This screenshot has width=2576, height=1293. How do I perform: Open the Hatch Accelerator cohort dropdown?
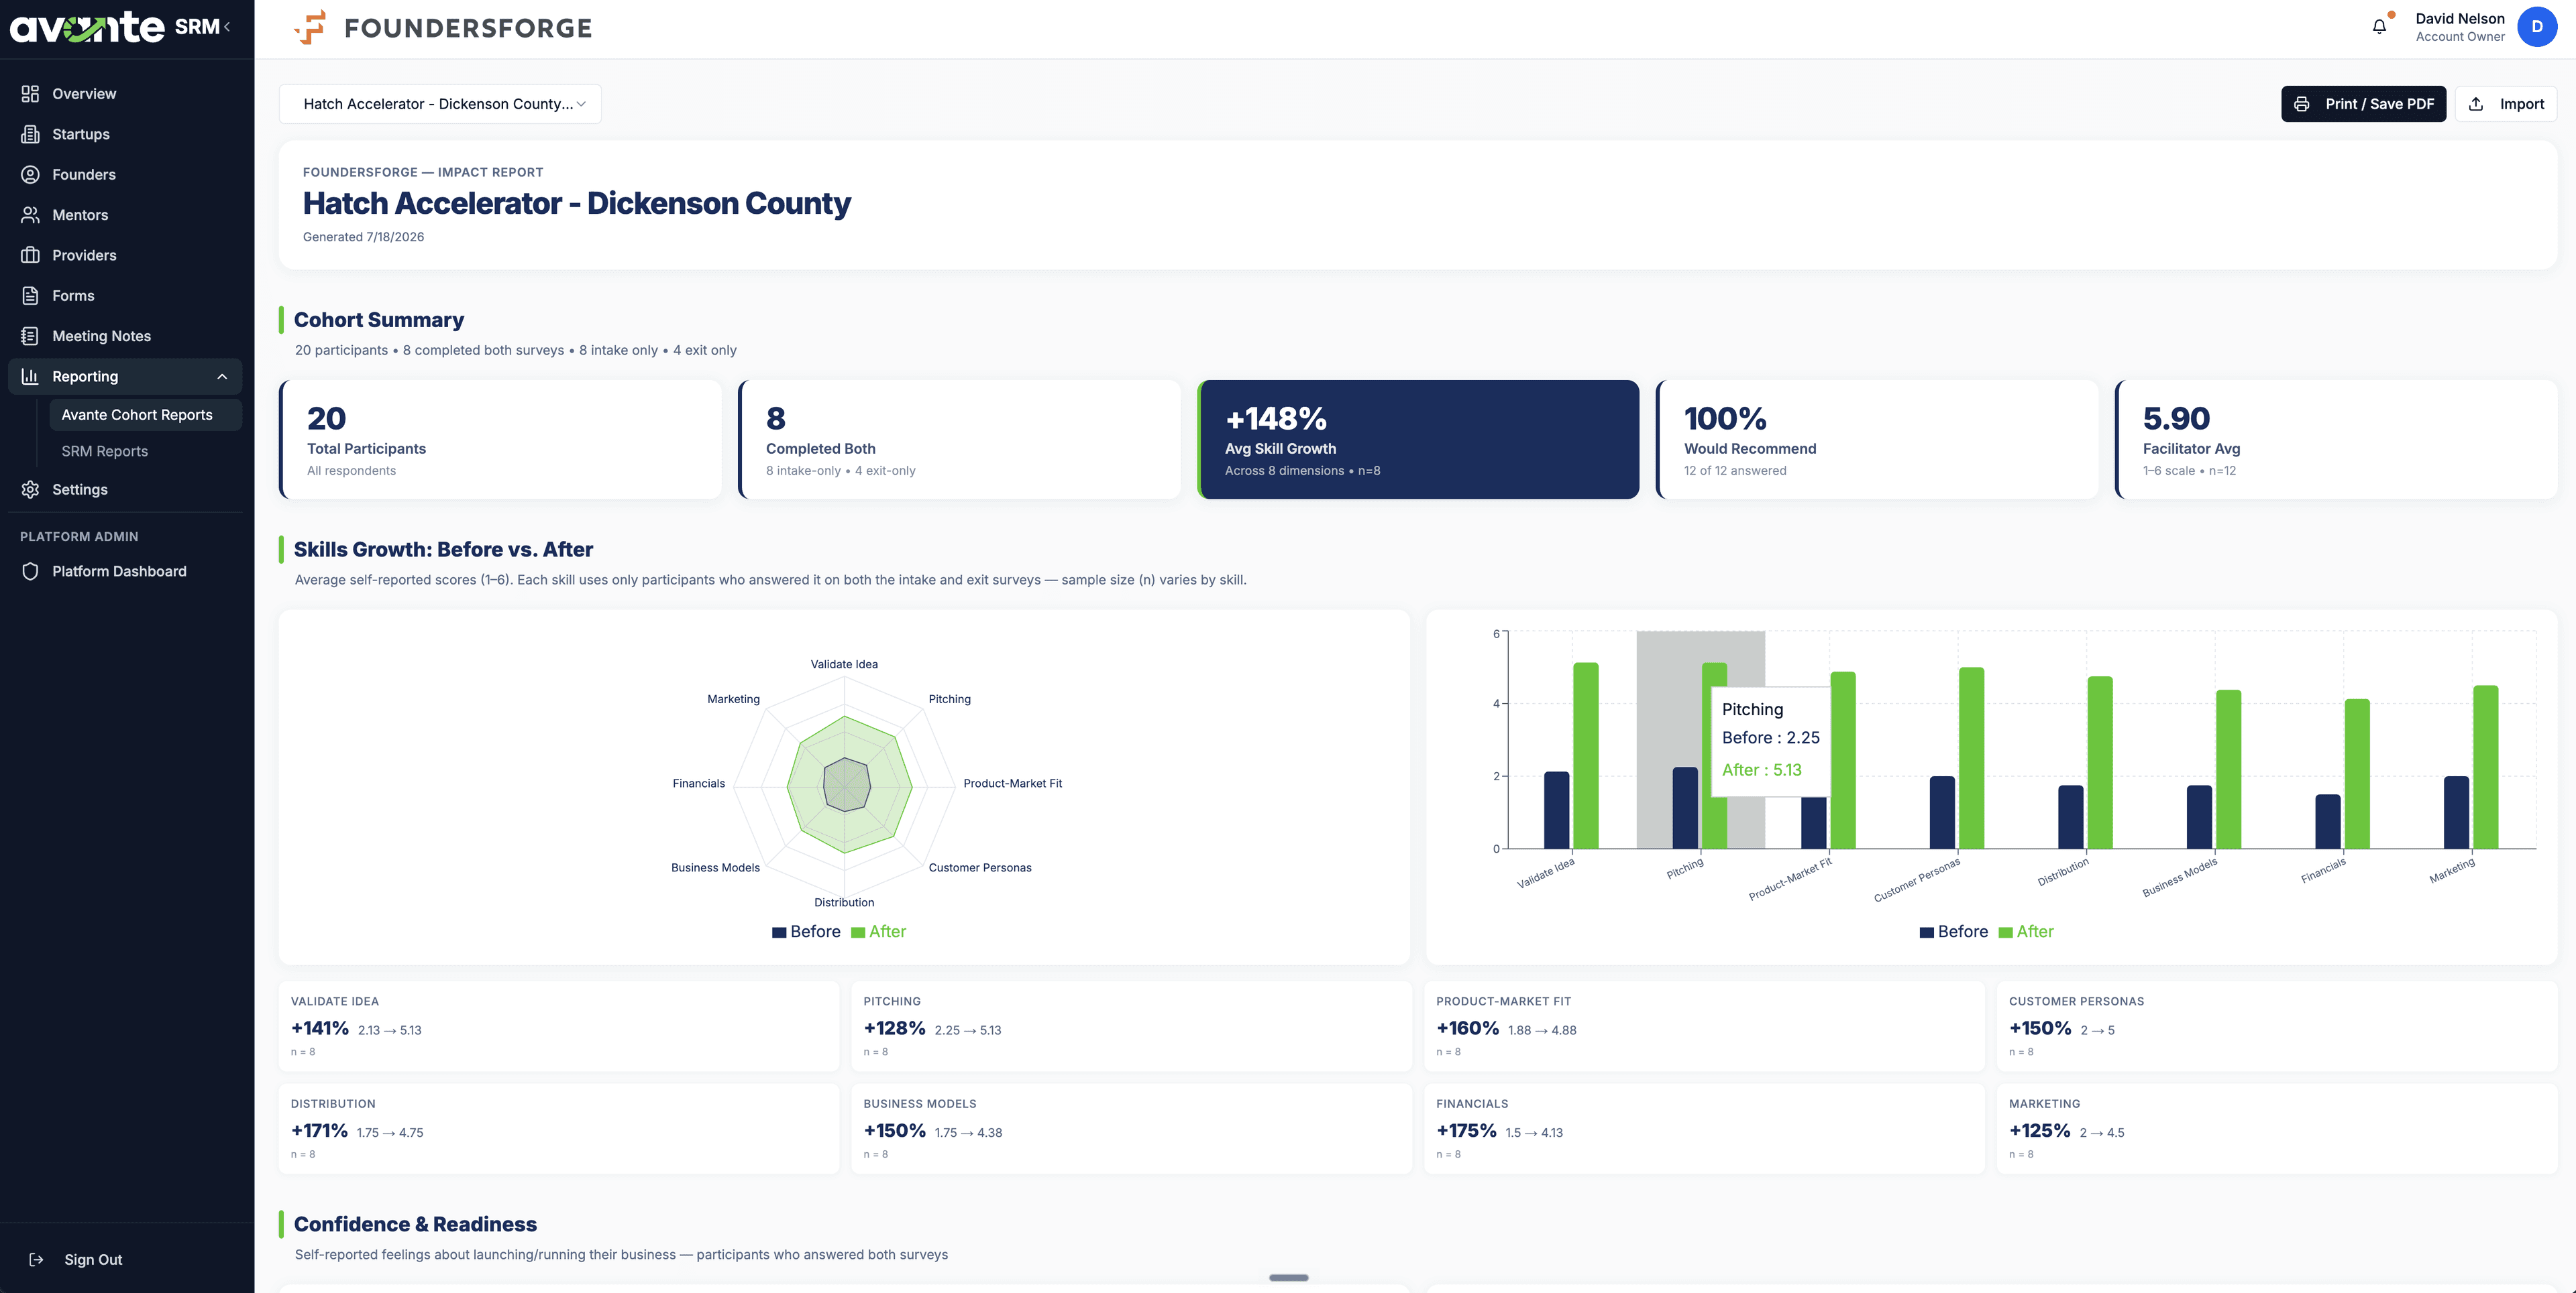click(440, 104)
